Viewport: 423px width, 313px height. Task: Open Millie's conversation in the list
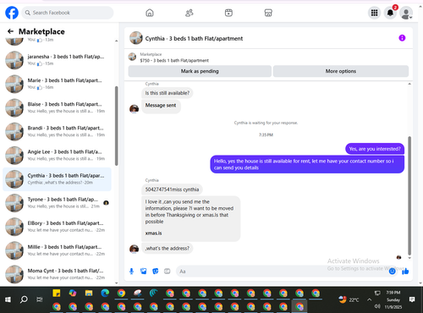click(x=57, y=250)
